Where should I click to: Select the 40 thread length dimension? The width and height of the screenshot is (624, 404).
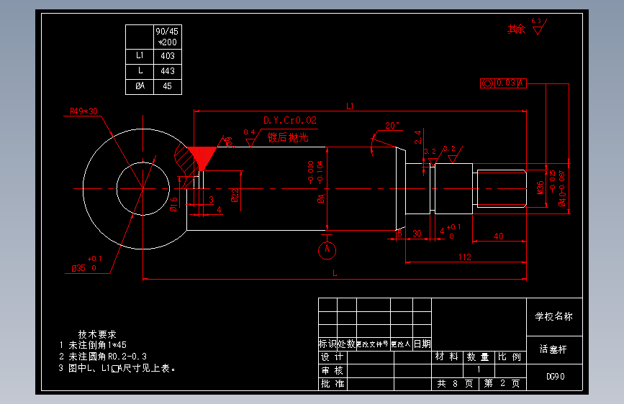click(x=499, y=237)
